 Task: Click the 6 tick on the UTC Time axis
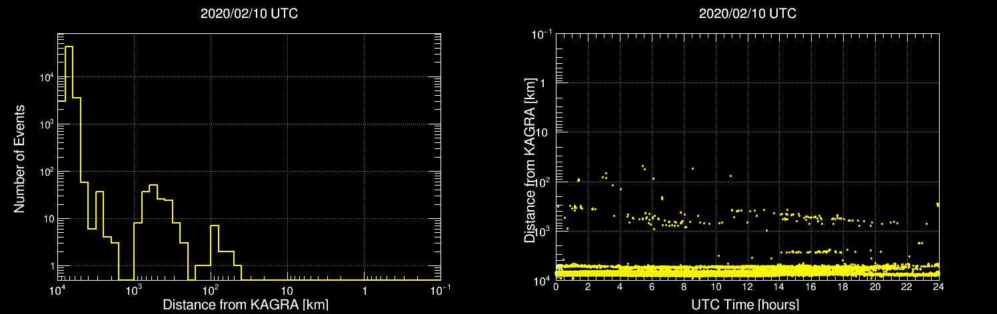pos(652,287)
